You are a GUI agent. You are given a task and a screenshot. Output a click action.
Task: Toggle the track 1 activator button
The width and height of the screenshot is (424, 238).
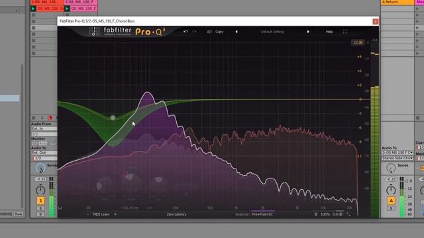tap(40, 200)
